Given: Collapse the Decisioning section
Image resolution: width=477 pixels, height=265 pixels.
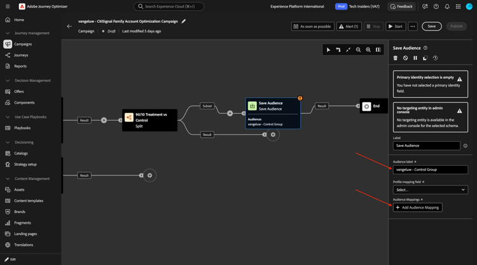Looking at the screenshot, I should pyautogui.click(x=8, y=142).
